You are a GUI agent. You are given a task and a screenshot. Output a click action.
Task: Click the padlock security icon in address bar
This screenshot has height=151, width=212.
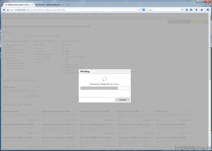coord(8,10)
